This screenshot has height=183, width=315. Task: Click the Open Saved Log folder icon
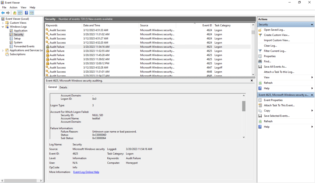pyautogui.click(x=260, y=30)
